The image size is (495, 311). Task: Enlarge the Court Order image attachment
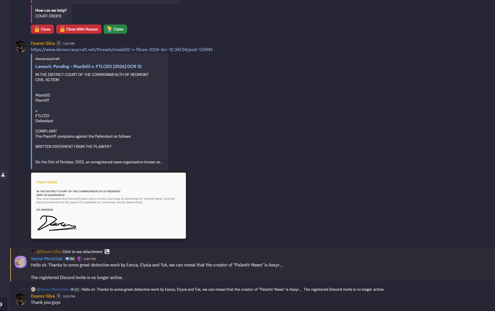(108, 206)
